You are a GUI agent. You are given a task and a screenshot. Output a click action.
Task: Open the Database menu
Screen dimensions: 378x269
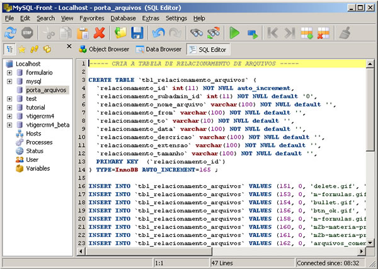coord(123,18)
